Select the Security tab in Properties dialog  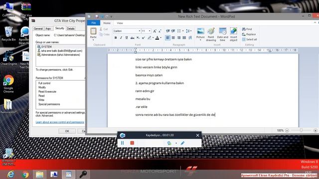click(60, 28)
